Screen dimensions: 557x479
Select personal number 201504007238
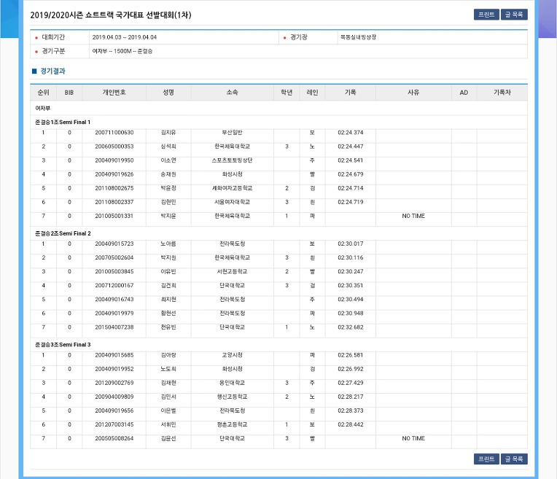click(114, 327)
